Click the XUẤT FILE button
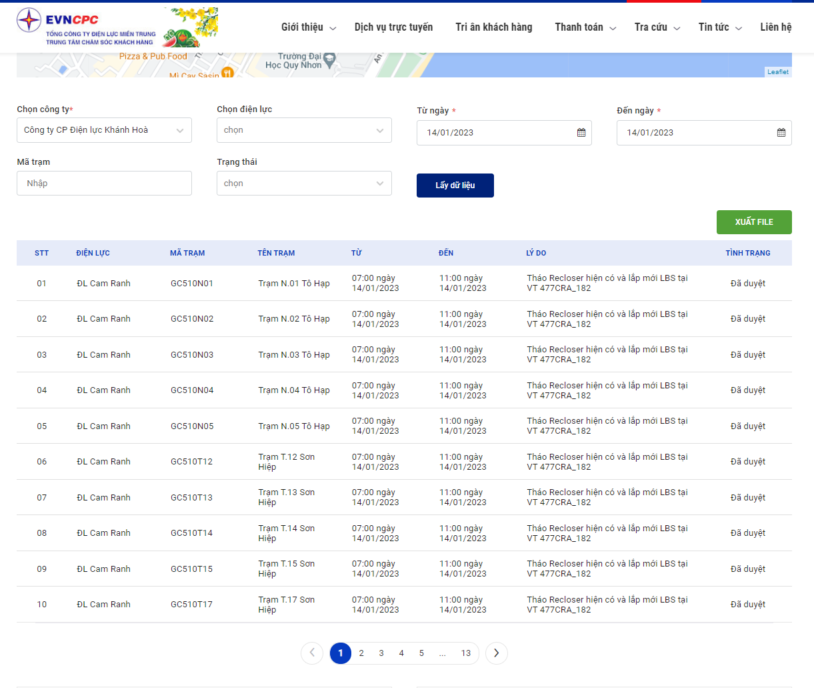 (x=754, y=222)
